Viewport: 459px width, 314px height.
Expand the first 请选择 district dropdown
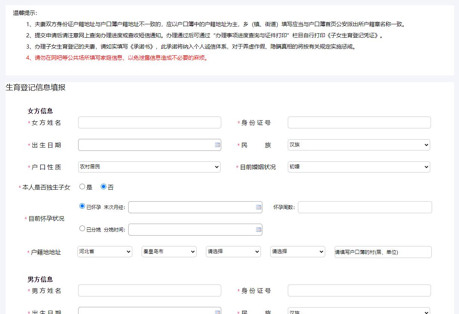pyautogui.click(x=233, y=252)
